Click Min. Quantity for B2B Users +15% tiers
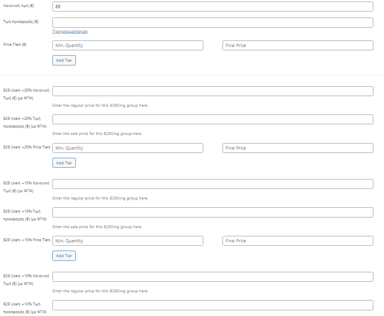The image size is (384, 316). [x=128, y=241]
